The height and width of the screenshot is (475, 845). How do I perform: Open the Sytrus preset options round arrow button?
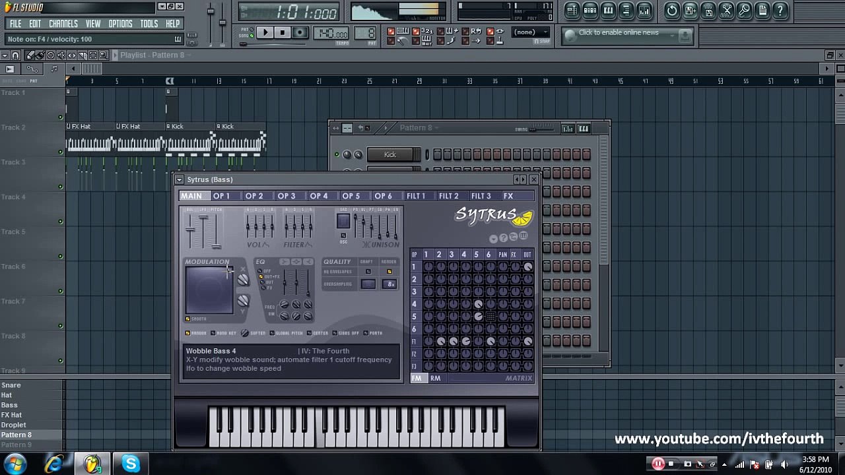pos(494,238)
